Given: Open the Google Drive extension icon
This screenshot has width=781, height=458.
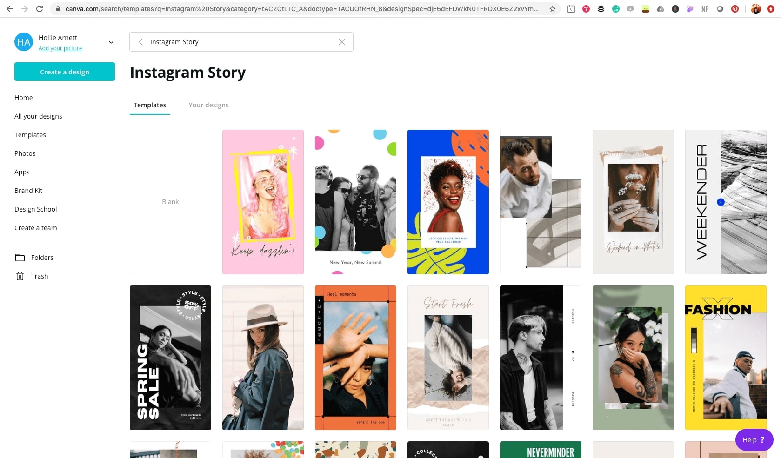Looking at the screenshot, I should tap(661, 9).
